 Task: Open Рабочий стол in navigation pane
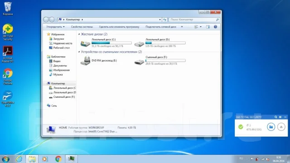coord(62,48)
